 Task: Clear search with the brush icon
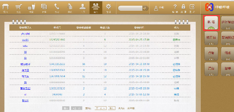pos(145,8)
